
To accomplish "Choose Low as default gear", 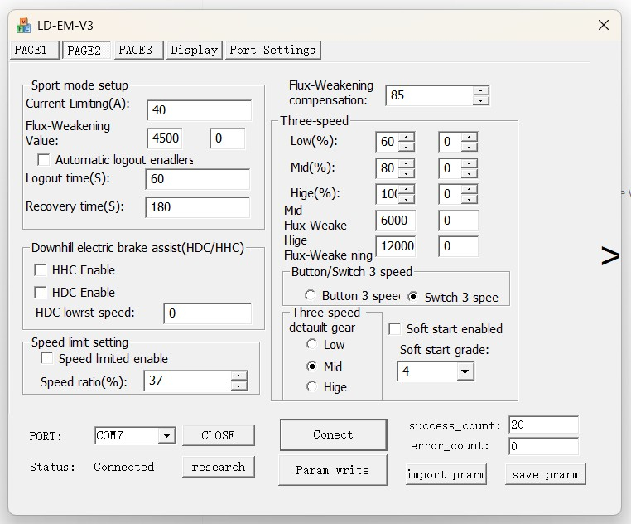I will pyautogui.click(x=312, y=345).
